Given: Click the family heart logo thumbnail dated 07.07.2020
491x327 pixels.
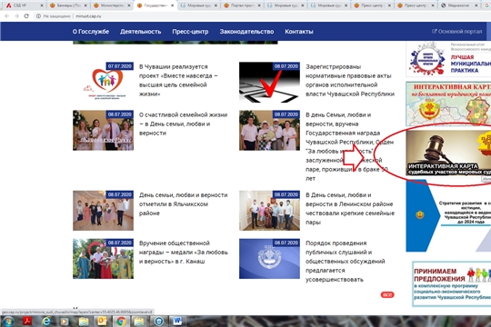Looking at the screenshot, I should (x=103, y=82).
